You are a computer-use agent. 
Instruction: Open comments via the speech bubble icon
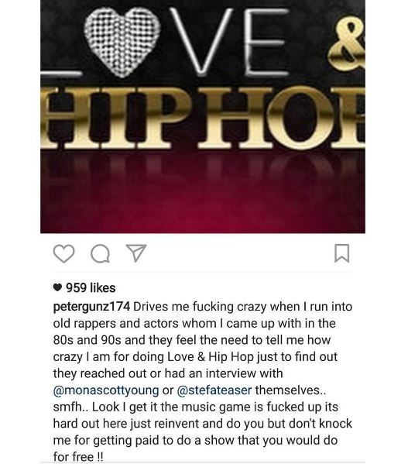101,254
